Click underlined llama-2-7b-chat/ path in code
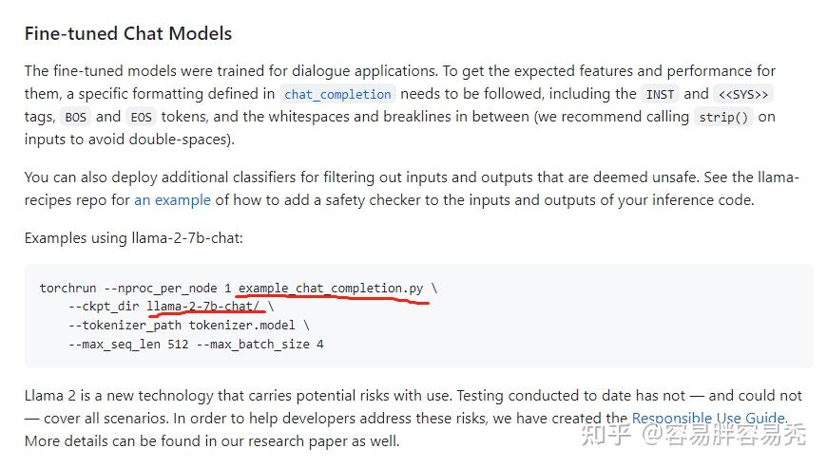 (x=203, y=306)
